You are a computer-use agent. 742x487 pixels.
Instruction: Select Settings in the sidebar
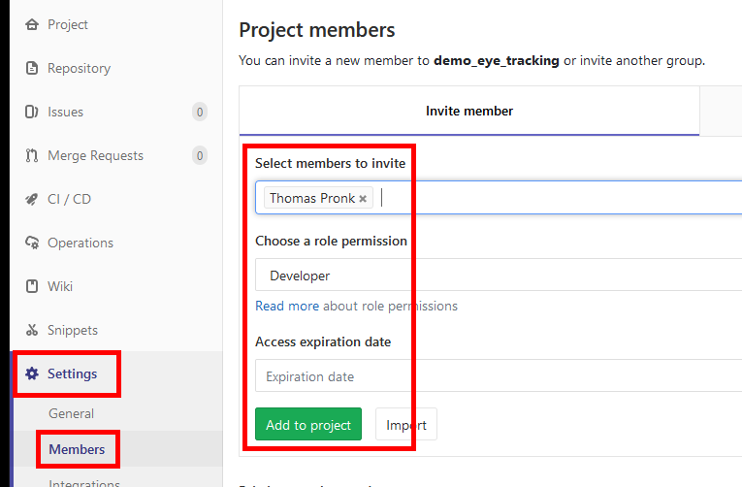coord(73,373)
